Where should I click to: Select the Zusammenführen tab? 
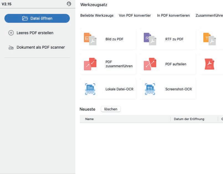tap(209, 15)
